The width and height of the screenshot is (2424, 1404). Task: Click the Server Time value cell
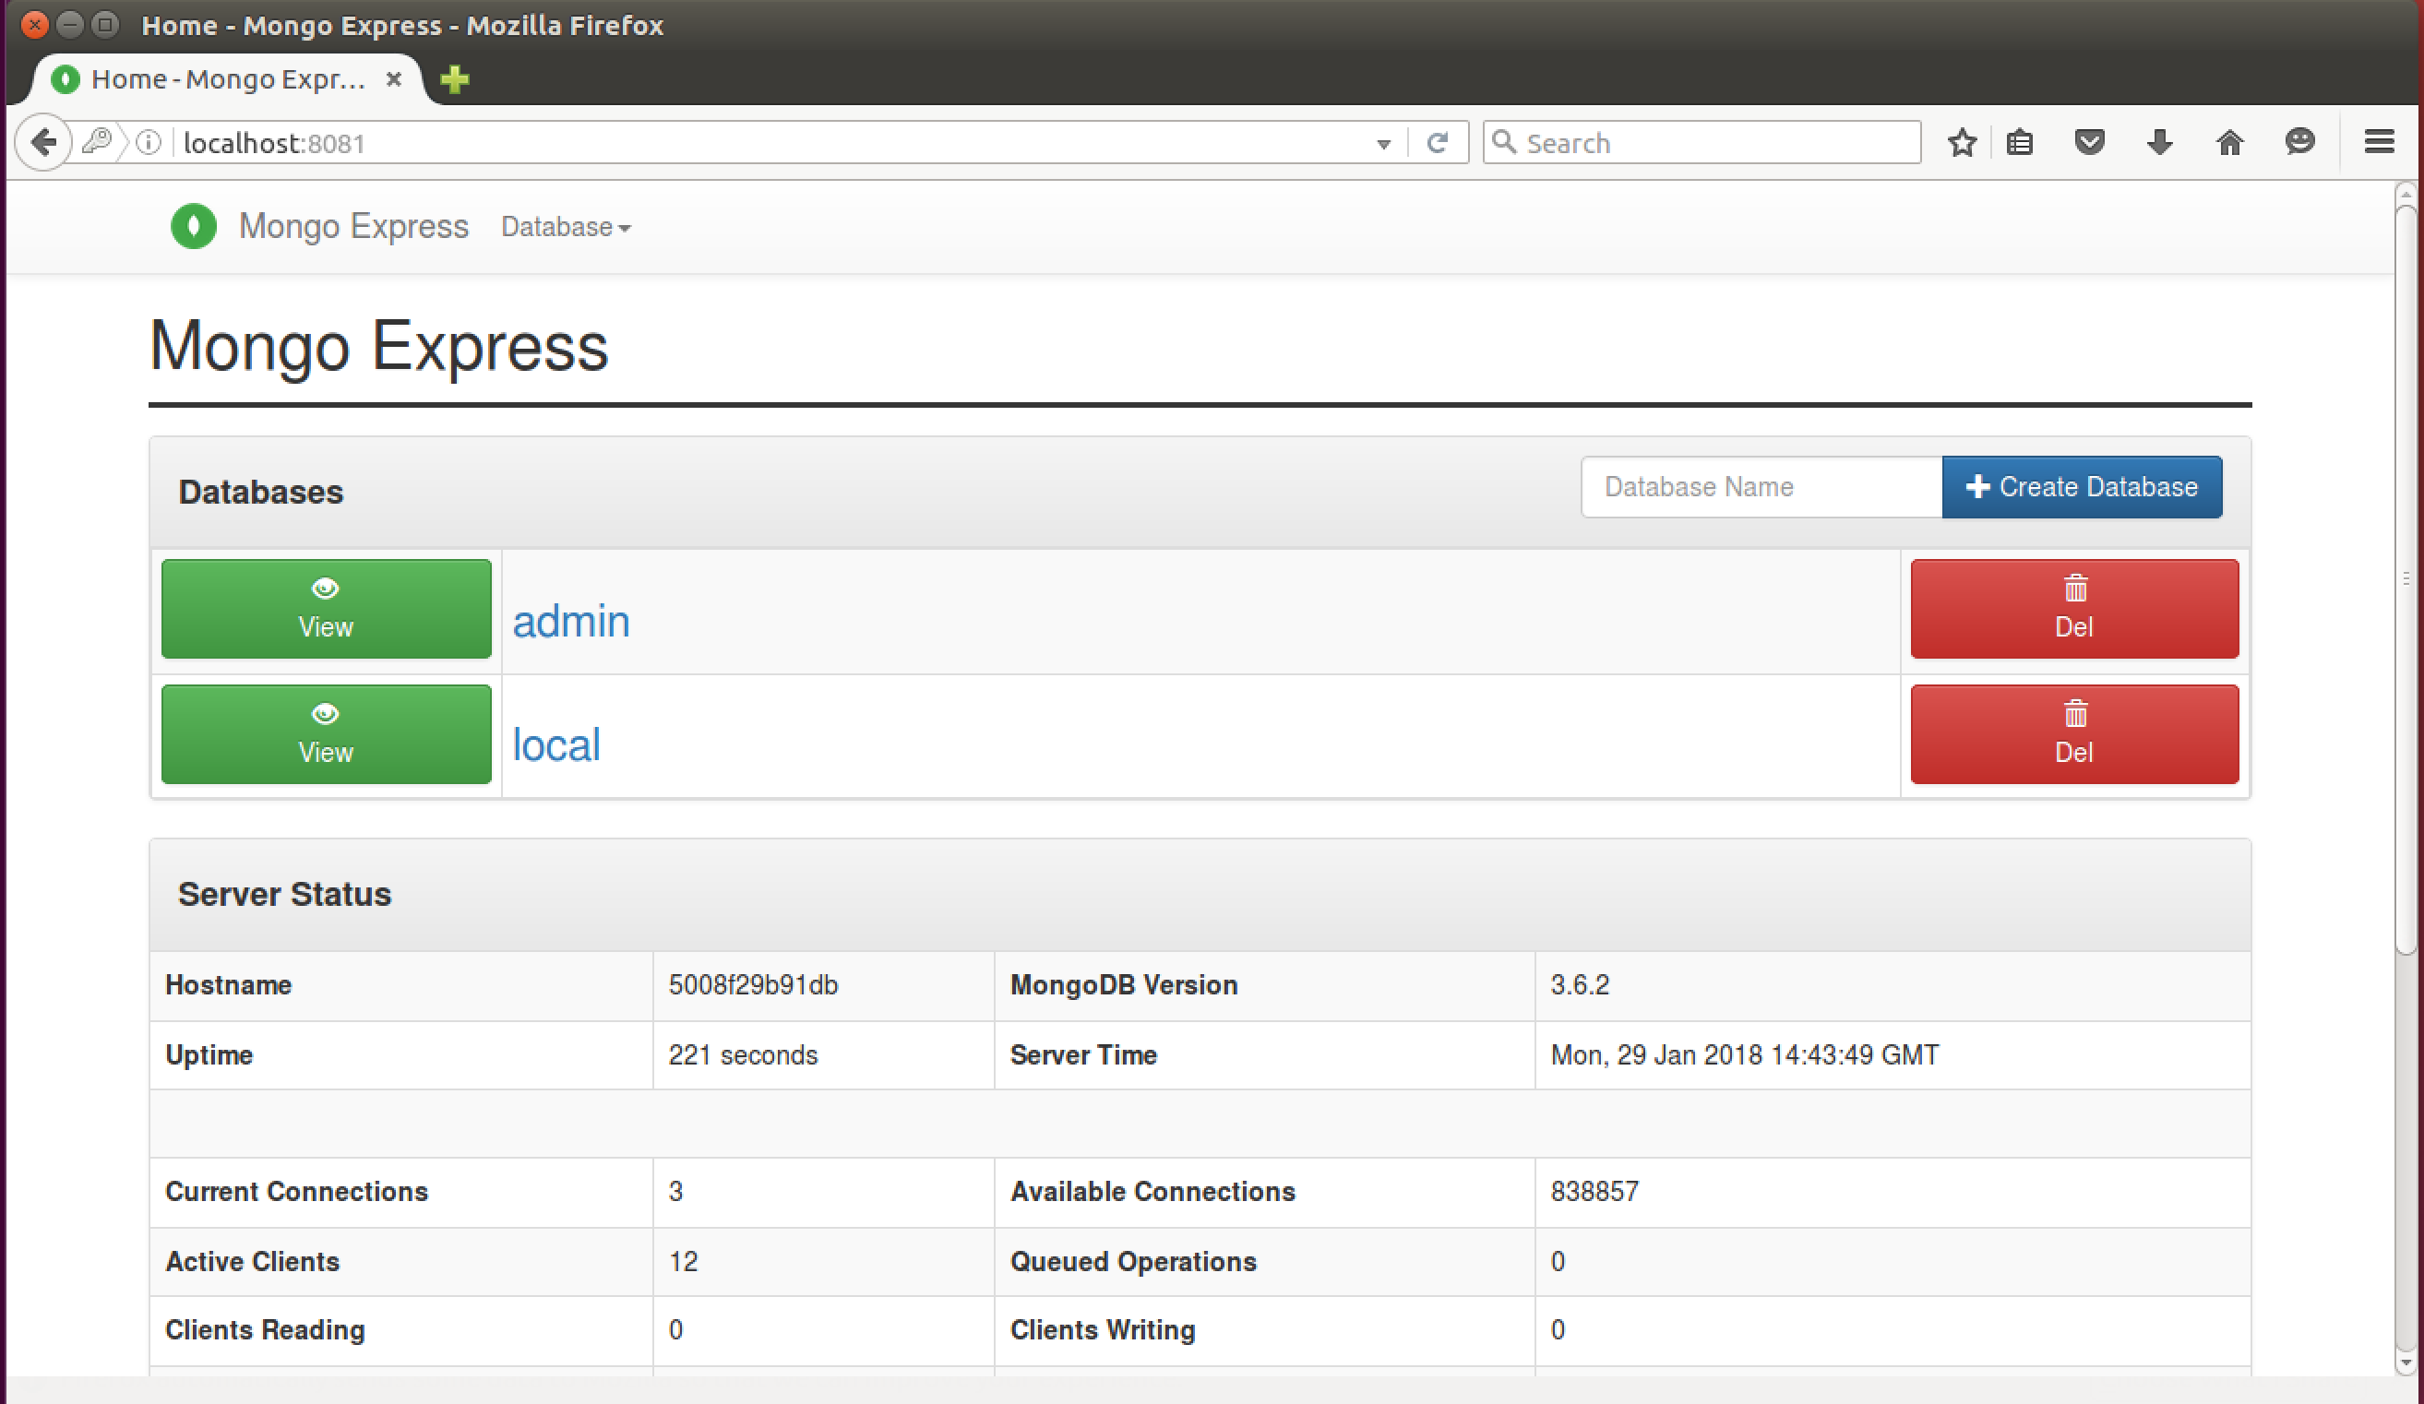(1893, 1055)
